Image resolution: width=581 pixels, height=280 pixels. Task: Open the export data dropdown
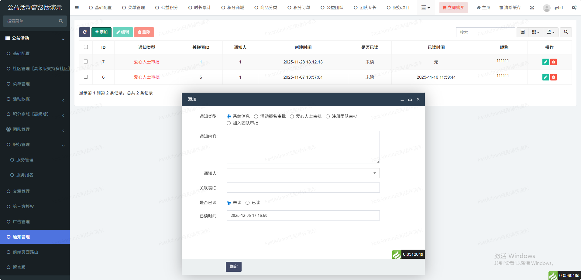pyautogui.click(x=551, y=32)
